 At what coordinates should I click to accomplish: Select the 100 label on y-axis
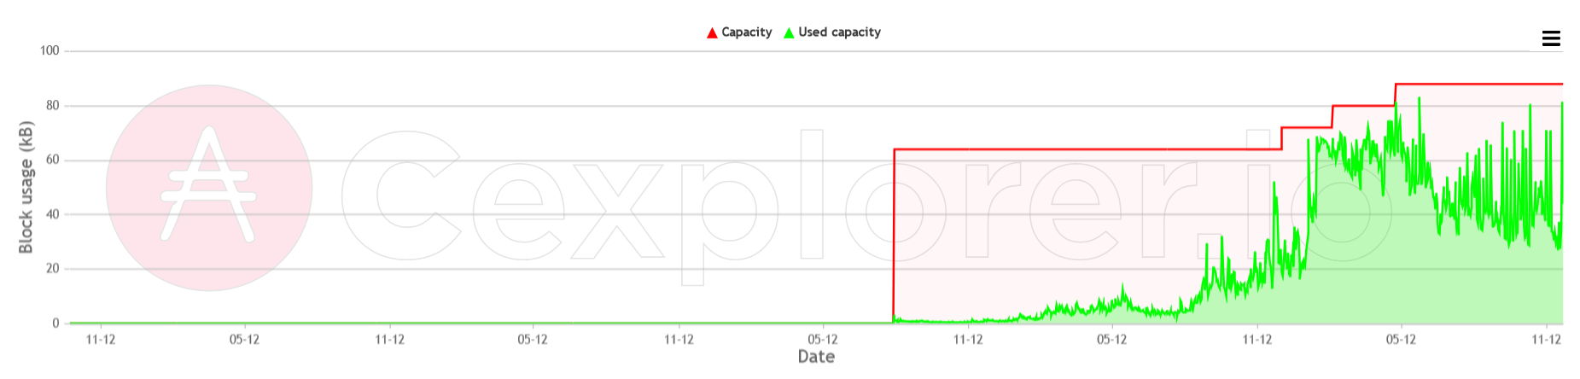point(50,51)
